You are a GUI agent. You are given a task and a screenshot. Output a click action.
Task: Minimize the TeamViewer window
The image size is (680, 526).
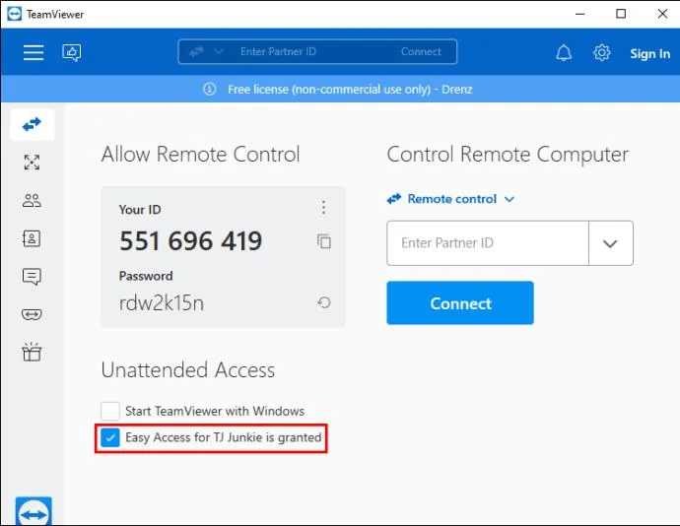579,14
